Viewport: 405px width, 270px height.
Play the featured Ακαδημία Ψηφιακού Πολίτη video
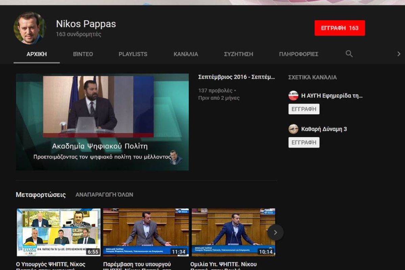(x=102, y=122)
